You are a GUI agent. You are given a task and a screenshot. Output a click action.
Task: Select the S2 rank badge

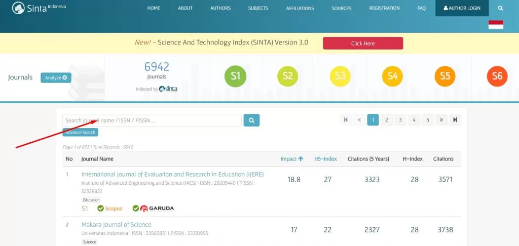click(x=287, y=76)
